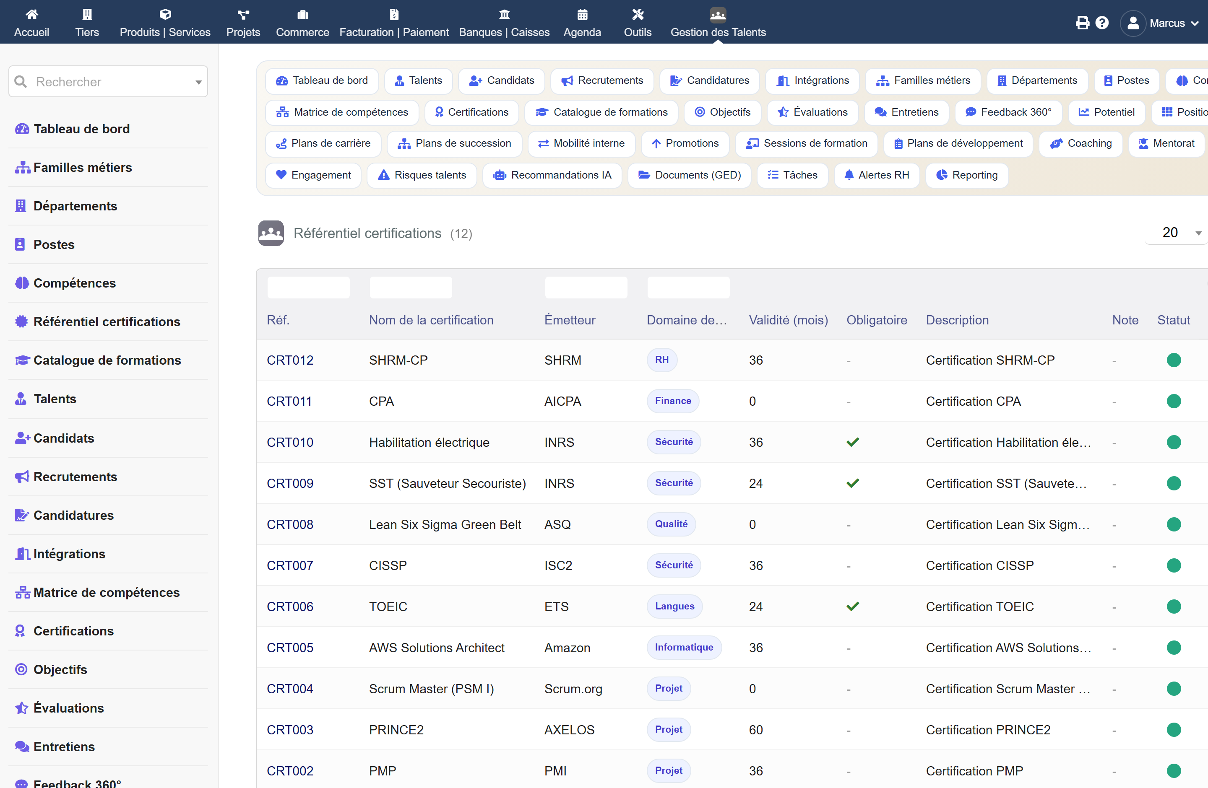Image resolution: width=1208 pixels, height=788 pixels.
Task: Click the Émetteur column filter field
Action: pos(586,288)
